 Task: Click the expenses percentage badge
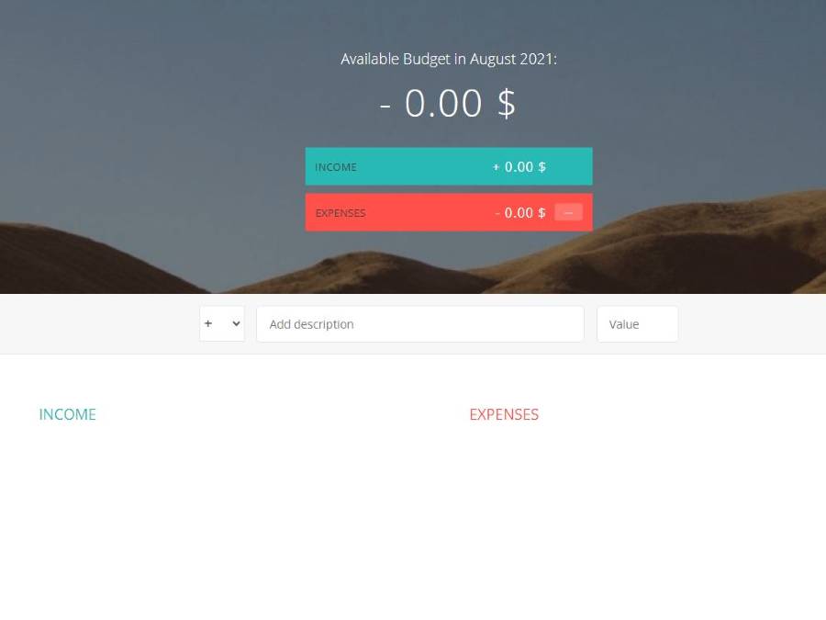coord(568,212)
